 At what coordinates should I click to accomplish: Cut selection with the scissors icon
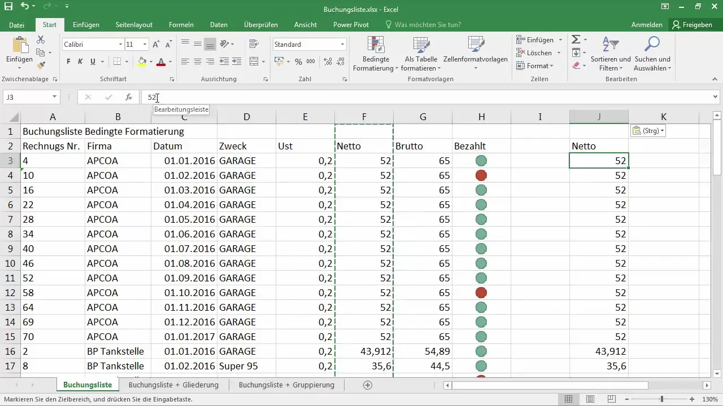click(41, 39)
